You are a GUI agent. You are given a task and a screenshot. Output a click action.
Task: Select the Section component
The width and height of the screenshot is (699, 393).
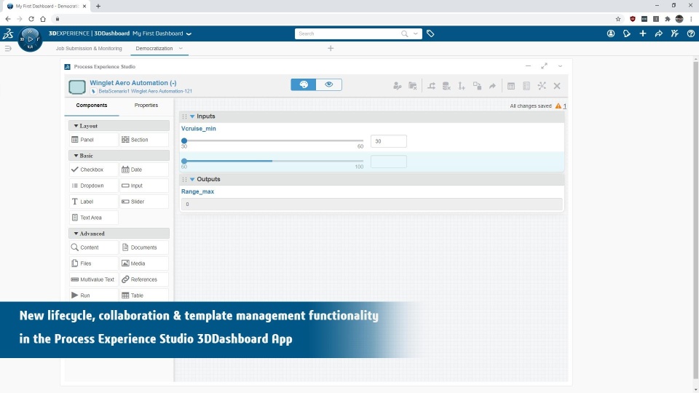(144, 140)
